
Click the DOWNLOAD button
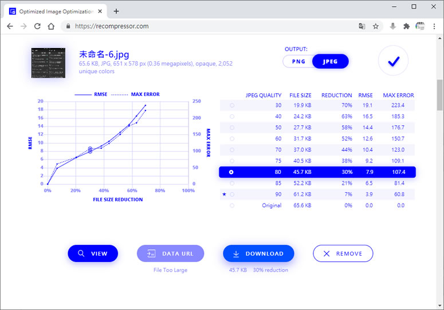tap(258, 253)
